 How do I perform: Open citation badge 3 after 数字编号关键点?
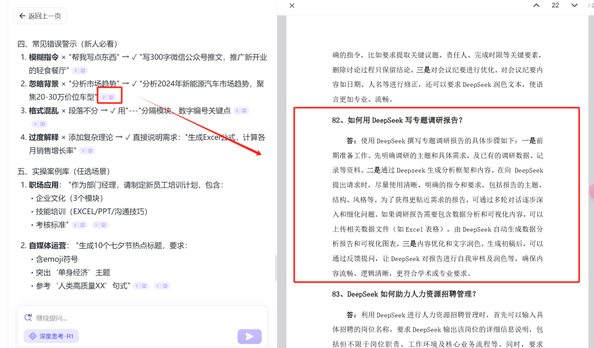pos(241,111)
